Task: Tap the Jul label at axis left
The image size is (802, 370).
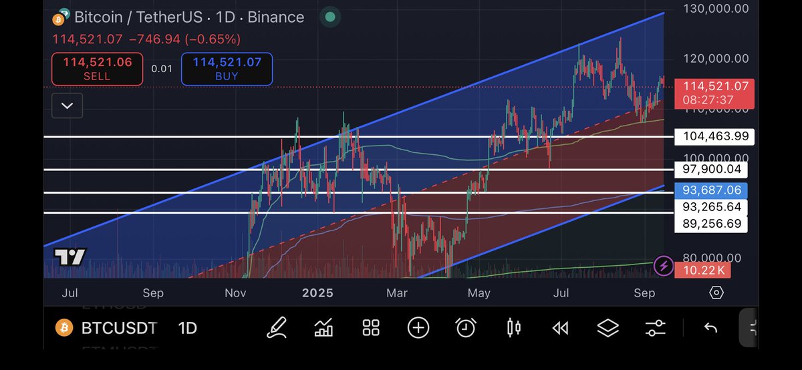Action: coord(70,293)
